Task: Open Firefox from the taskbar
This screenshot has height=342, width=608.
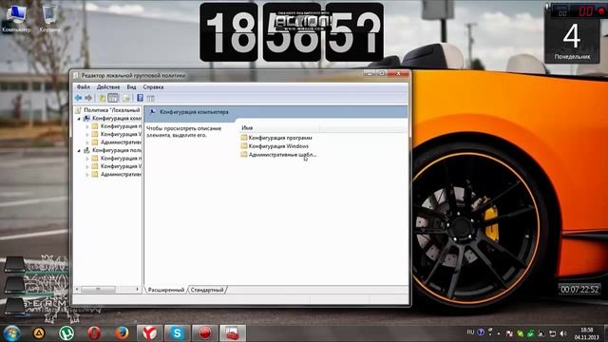Action: tap(122, 333)
